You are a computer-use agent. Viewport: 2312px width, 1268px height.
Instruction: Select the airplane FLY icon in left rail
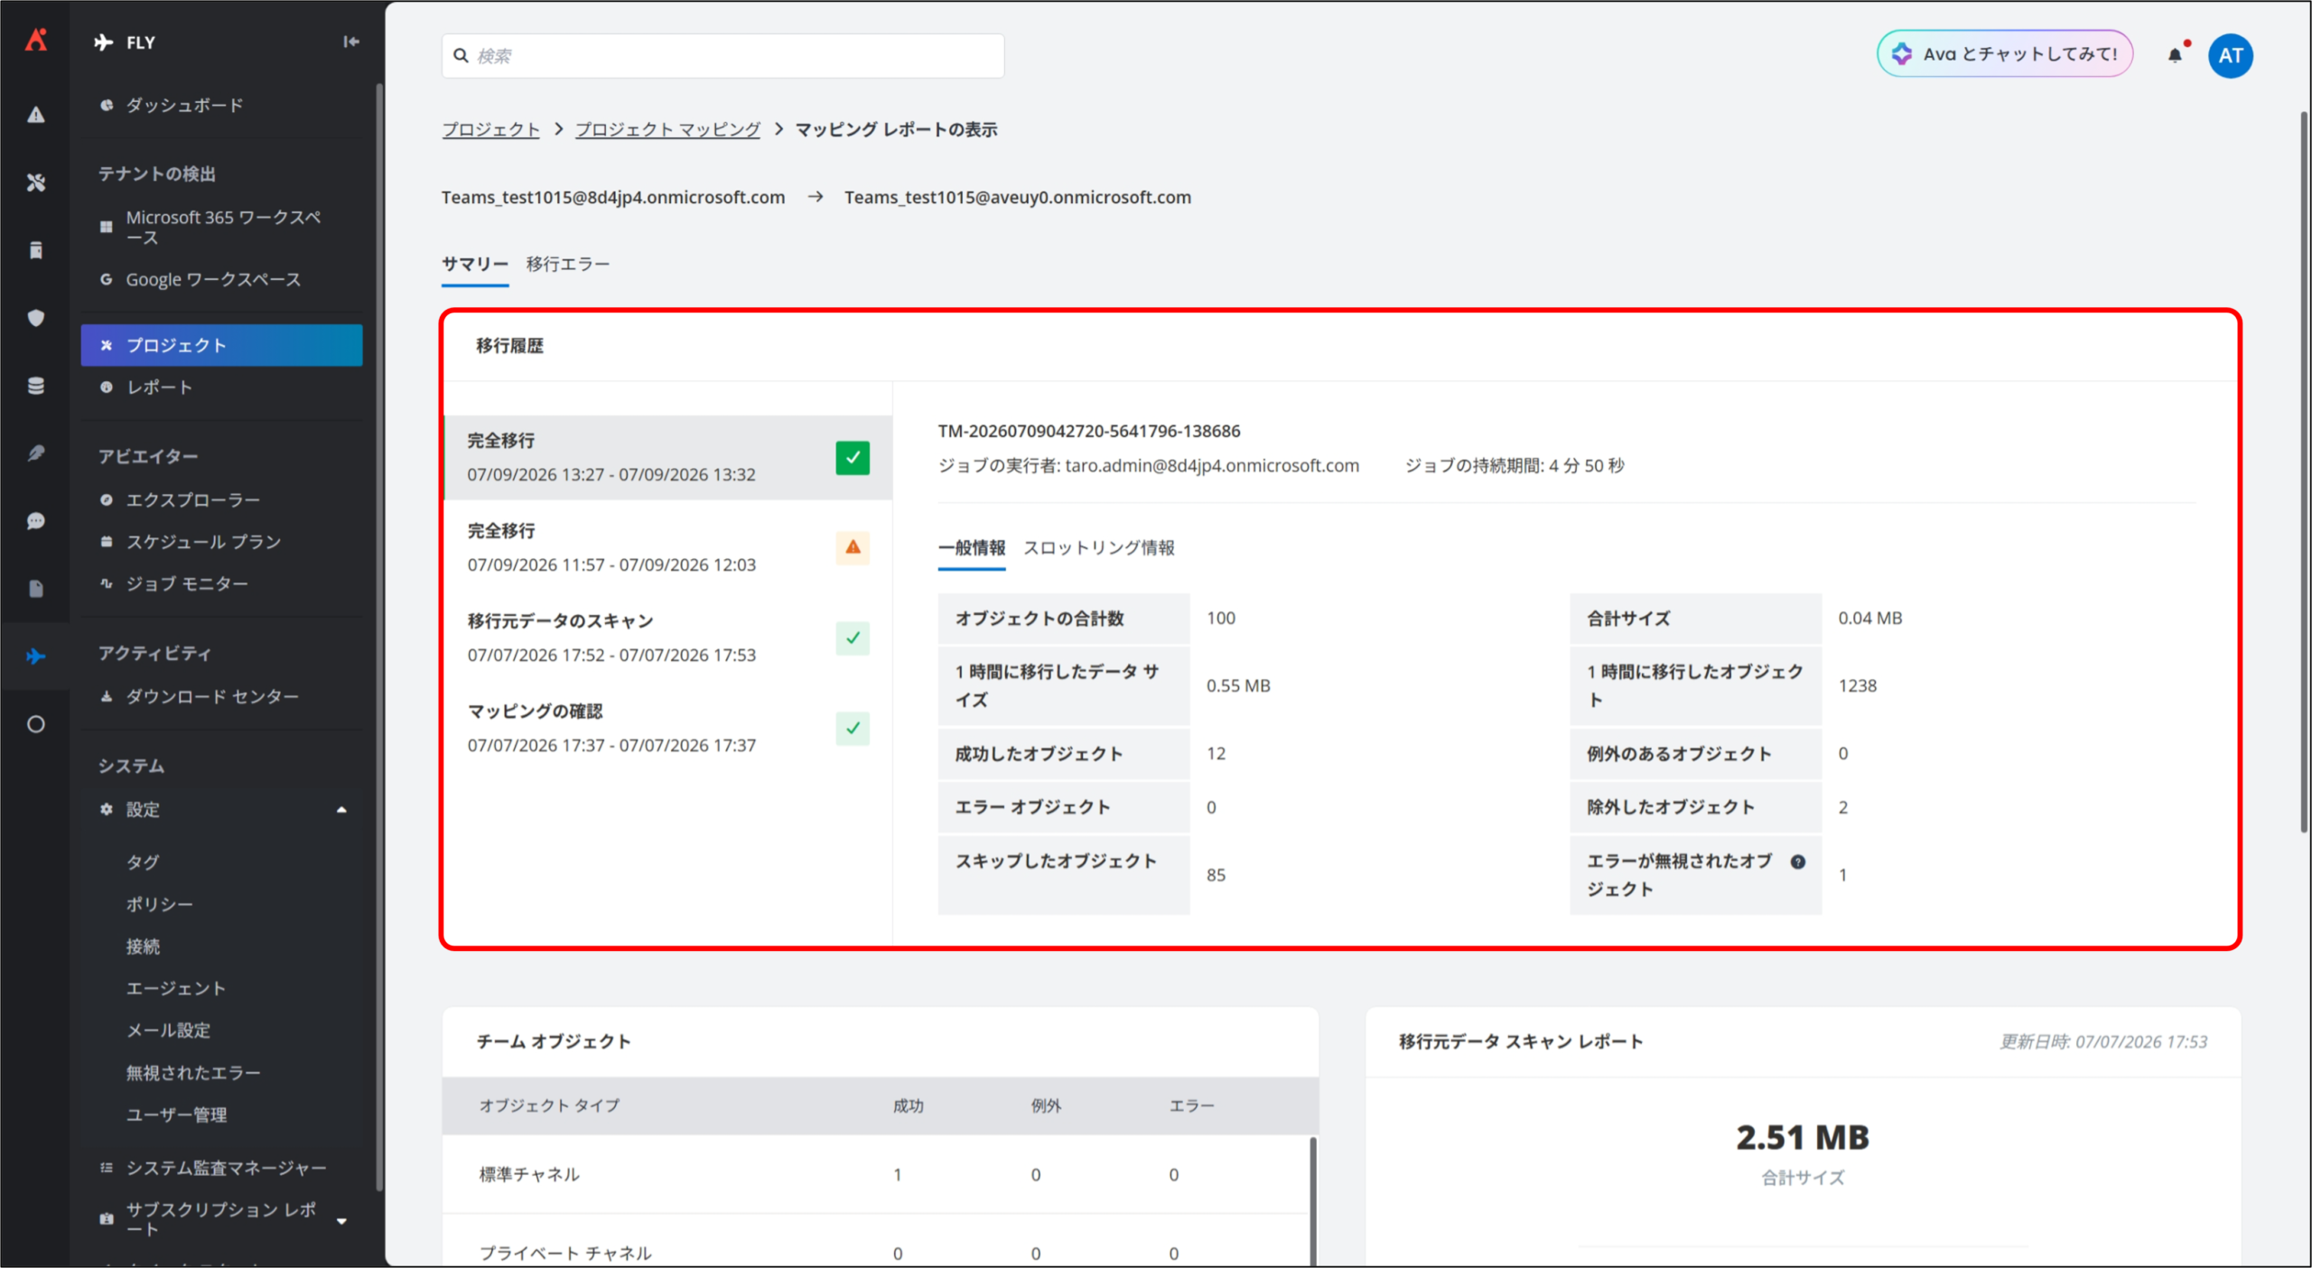35,657
